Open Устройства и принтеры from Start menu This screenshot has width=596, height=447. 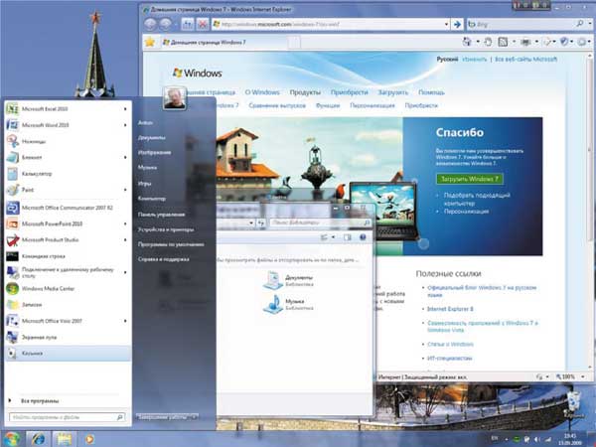[x=166, y=229]
